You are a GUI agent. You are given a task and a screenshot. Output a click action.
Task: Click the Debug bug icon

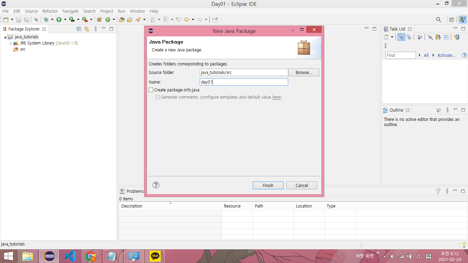pos(46,20)
